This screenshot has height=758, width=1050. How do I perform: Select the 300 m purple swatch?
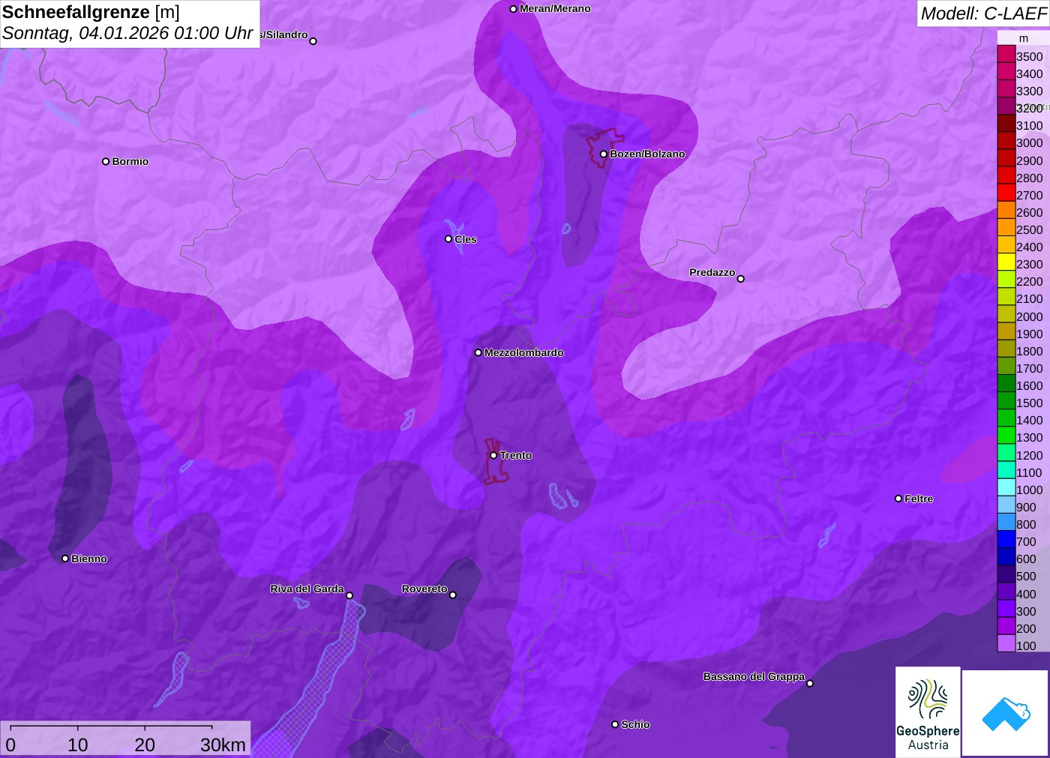1006,609
